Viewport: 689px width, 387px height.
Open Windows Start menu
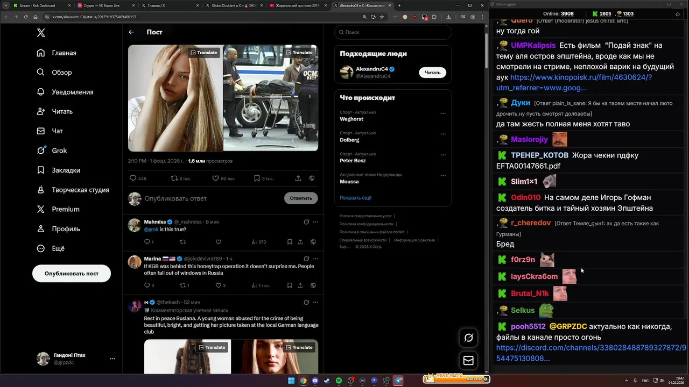pos(291,381)
